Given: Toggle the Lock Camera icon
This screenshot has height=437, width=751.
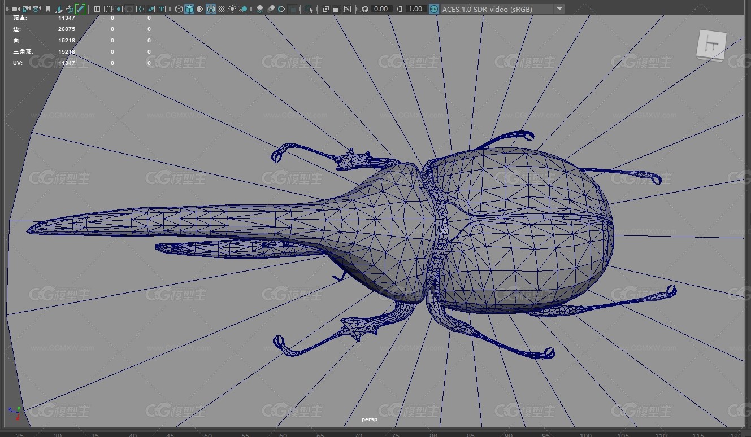Looking at the screenshot, I should (25, 9).
